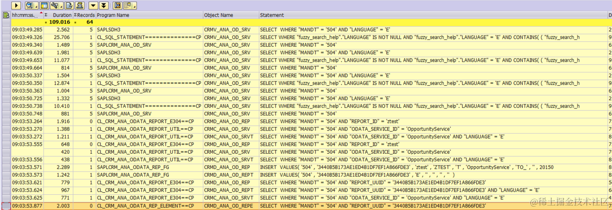This screenshot has height=210, width=612.
Task: Click timestamp 09:03:53.264
Action: 27,121
